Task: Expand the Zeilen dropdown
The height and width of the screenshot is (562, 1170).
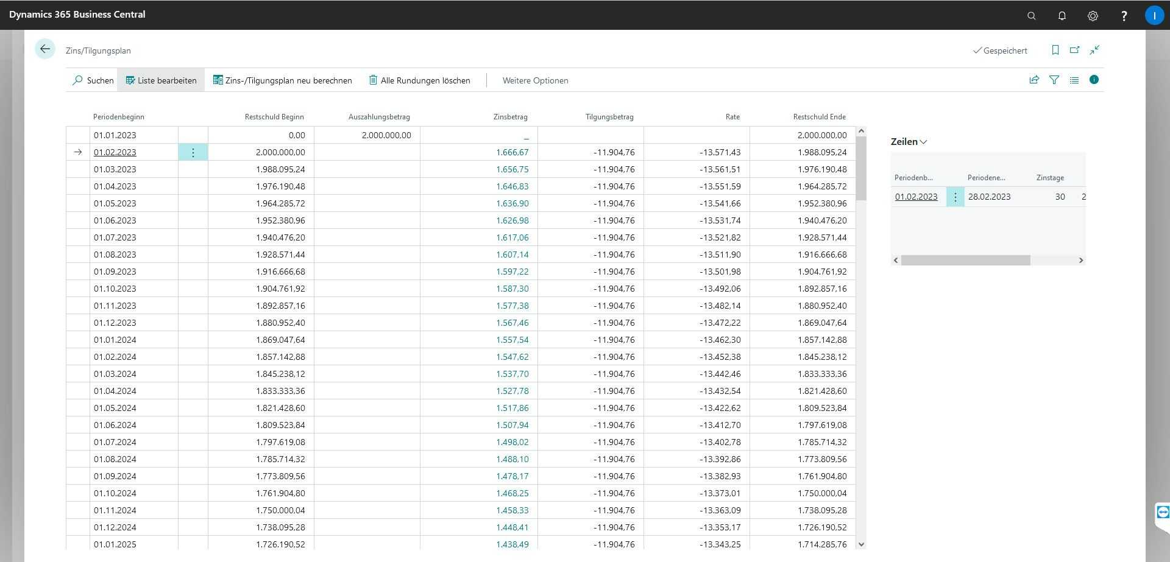Action: tap(909, 142)
